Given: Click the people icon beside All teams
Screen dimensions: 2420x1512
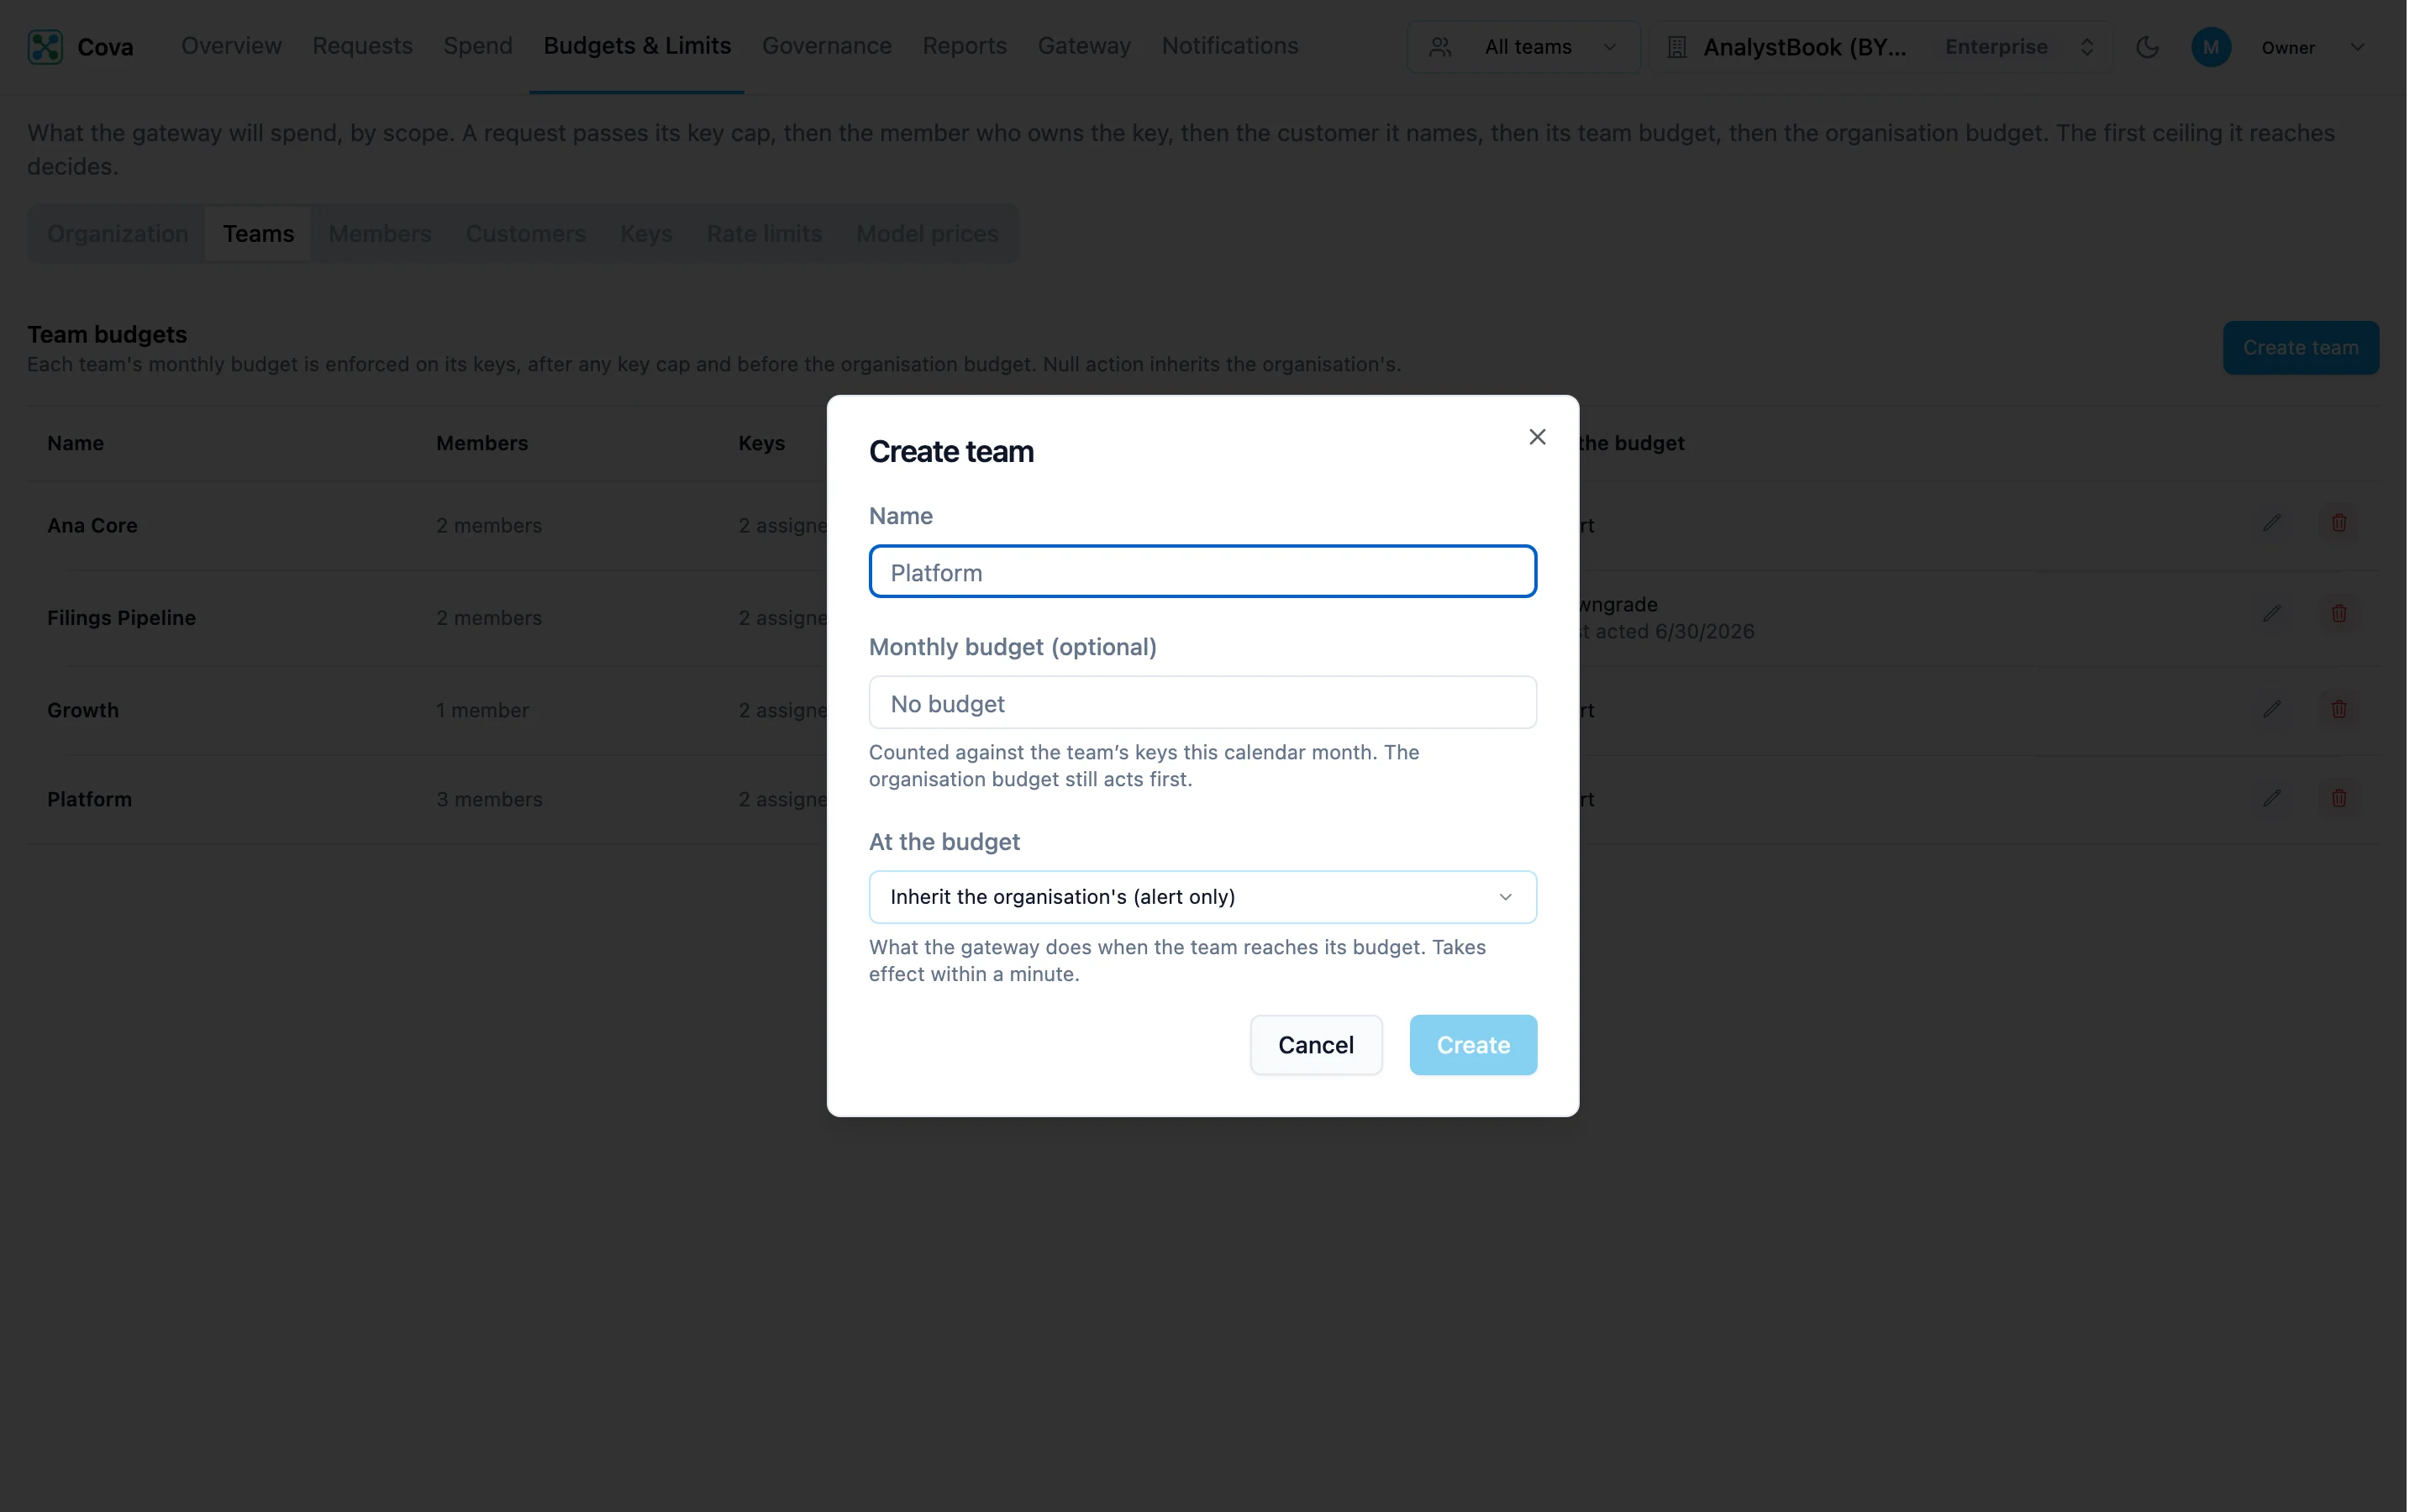Looking at the screenshot, I should pyautogui.click(x=1439, y=47).
